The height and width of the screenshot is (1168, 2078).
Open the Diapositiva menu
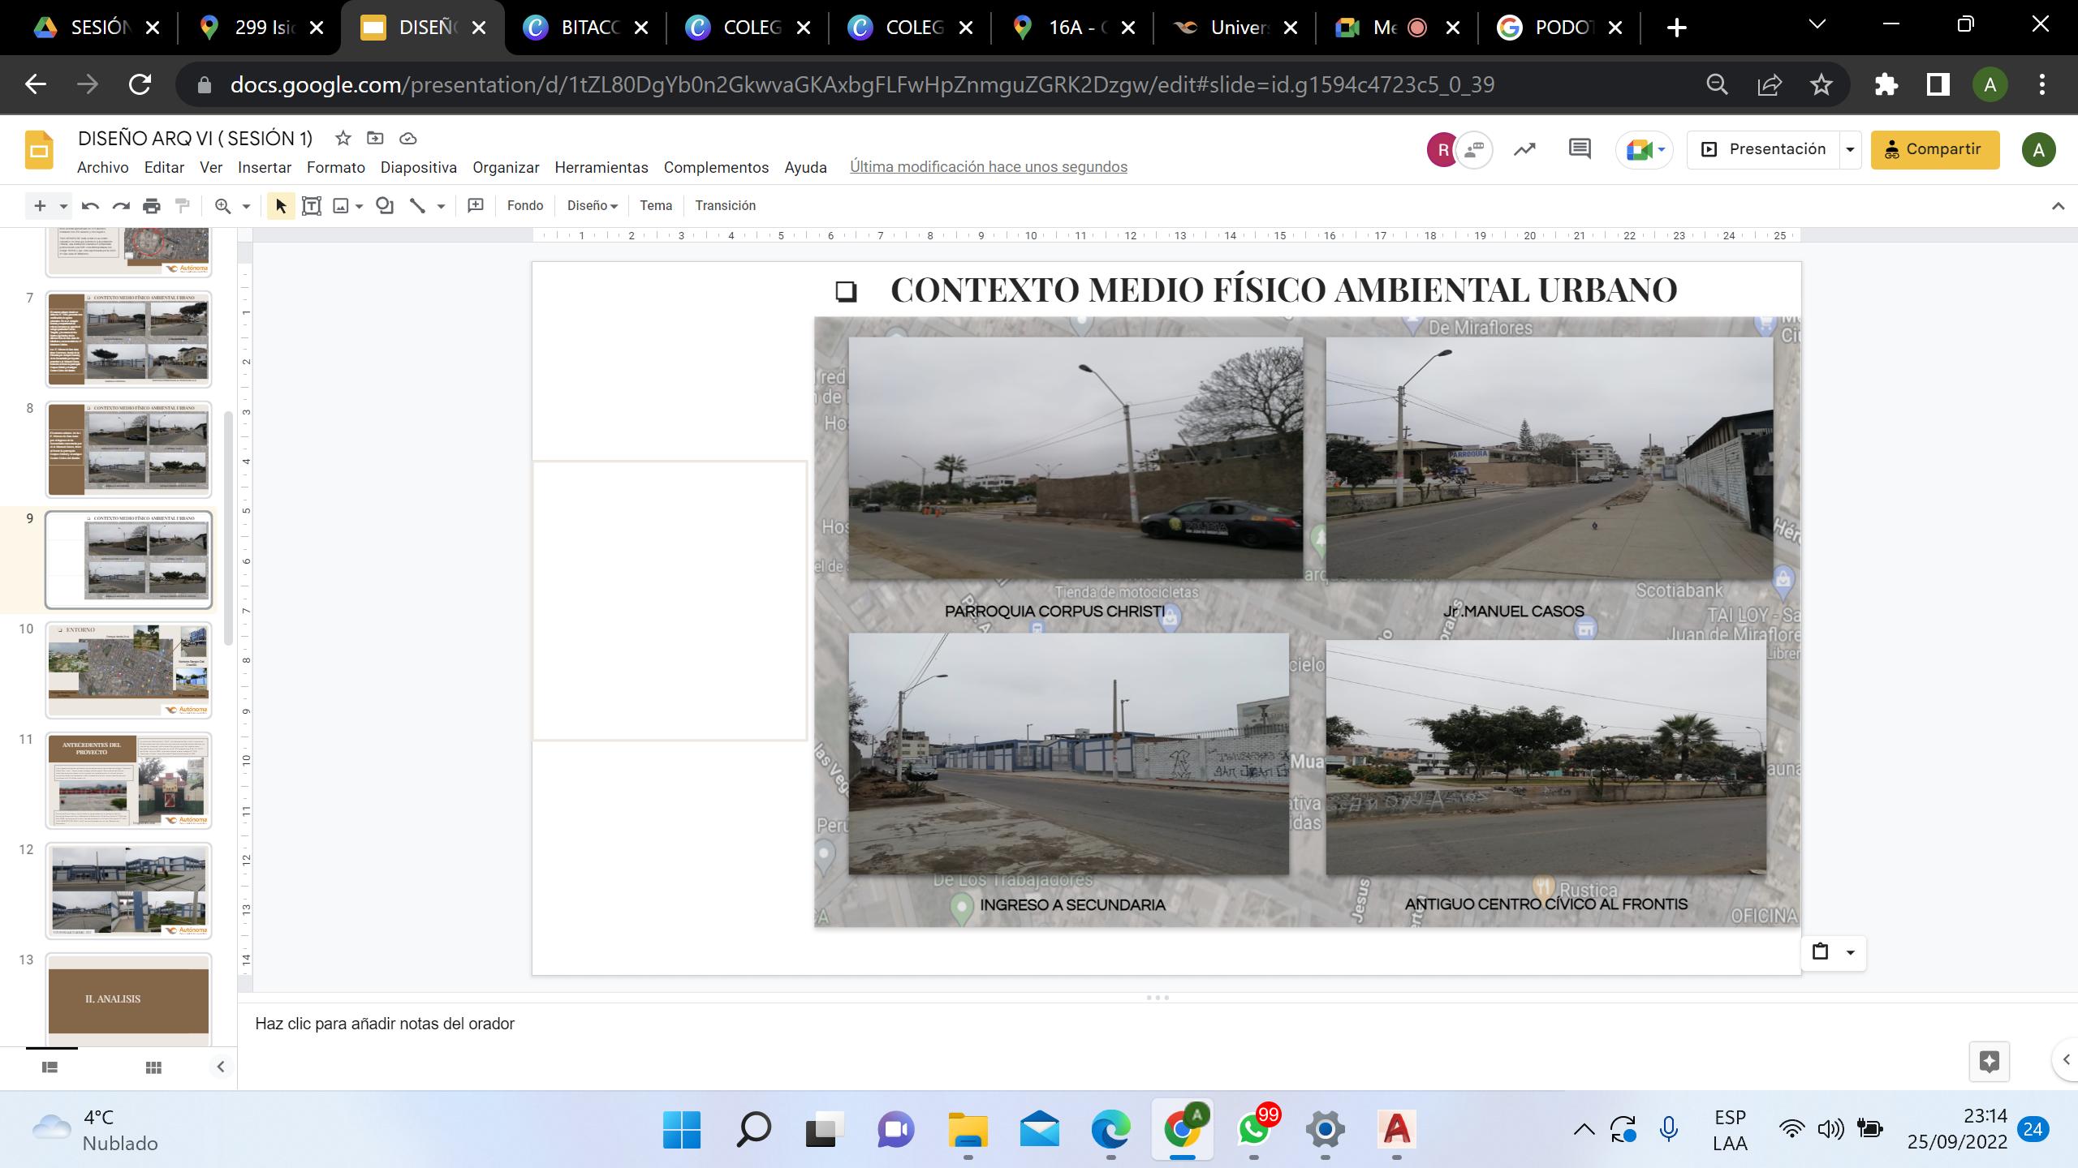pos(418,167)
